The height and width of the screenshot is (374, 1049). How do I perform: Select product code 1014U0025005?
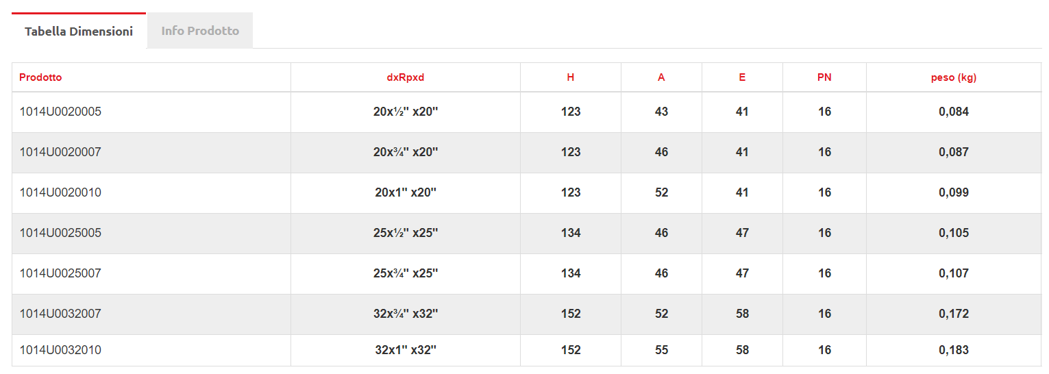[x=60, y=233]
